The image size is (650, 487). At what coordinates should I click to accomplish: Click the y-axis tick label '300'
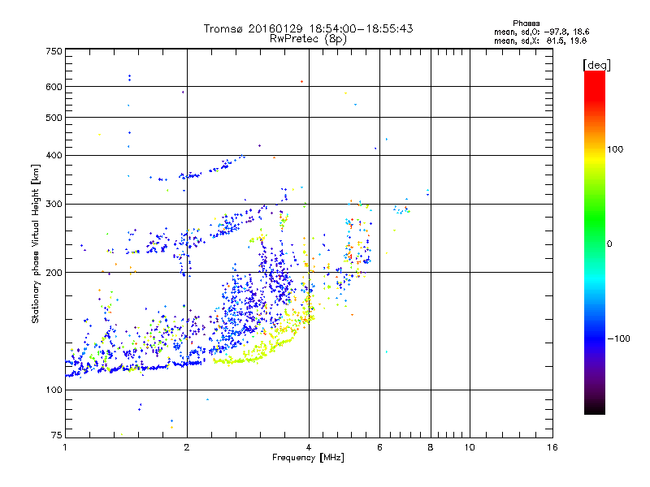coord(54,205)
